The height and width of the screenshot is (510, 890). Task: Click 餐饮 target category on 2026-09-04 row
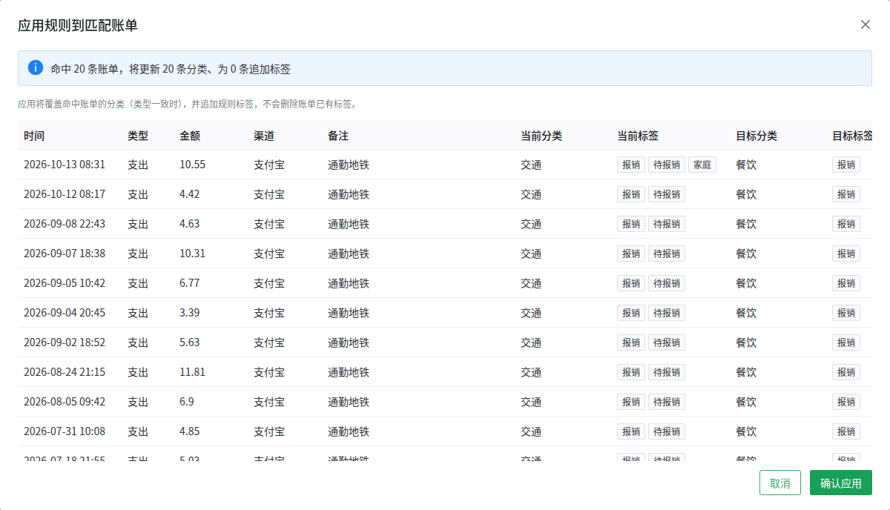coord(746,313)
